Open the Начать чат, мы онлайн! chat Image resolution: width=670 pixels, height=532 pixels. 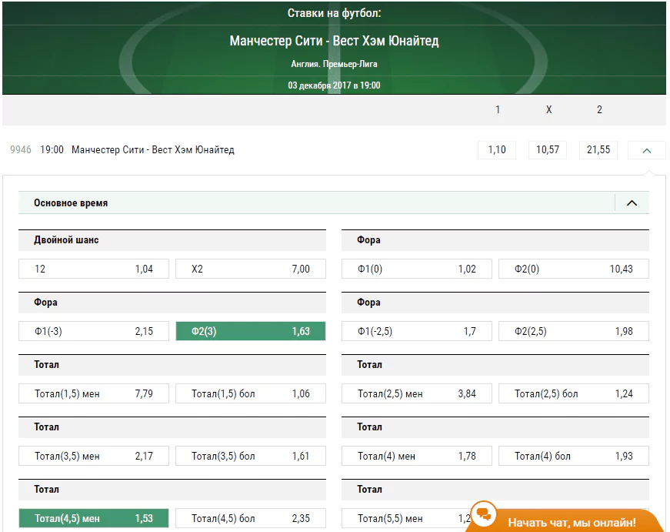(572, 522)
